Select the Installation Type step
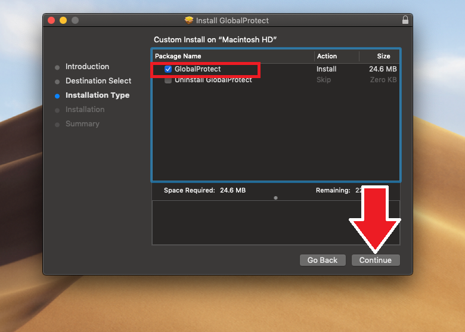This screenshot has width=465, height=332. (x=97, y=95)
